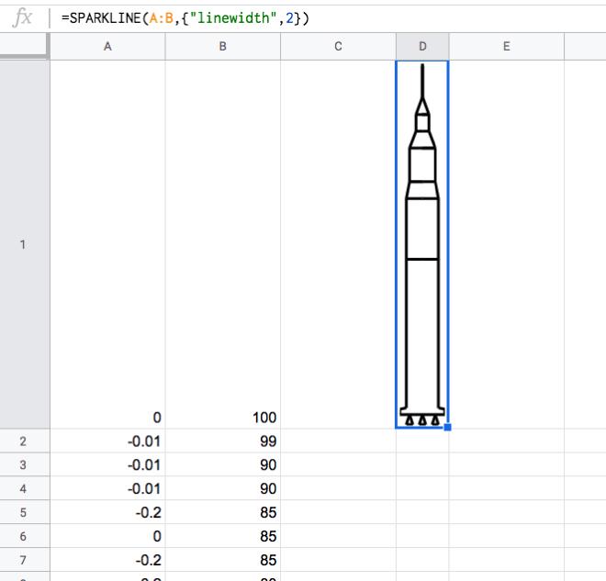Select row 1 header

[25, 244]
